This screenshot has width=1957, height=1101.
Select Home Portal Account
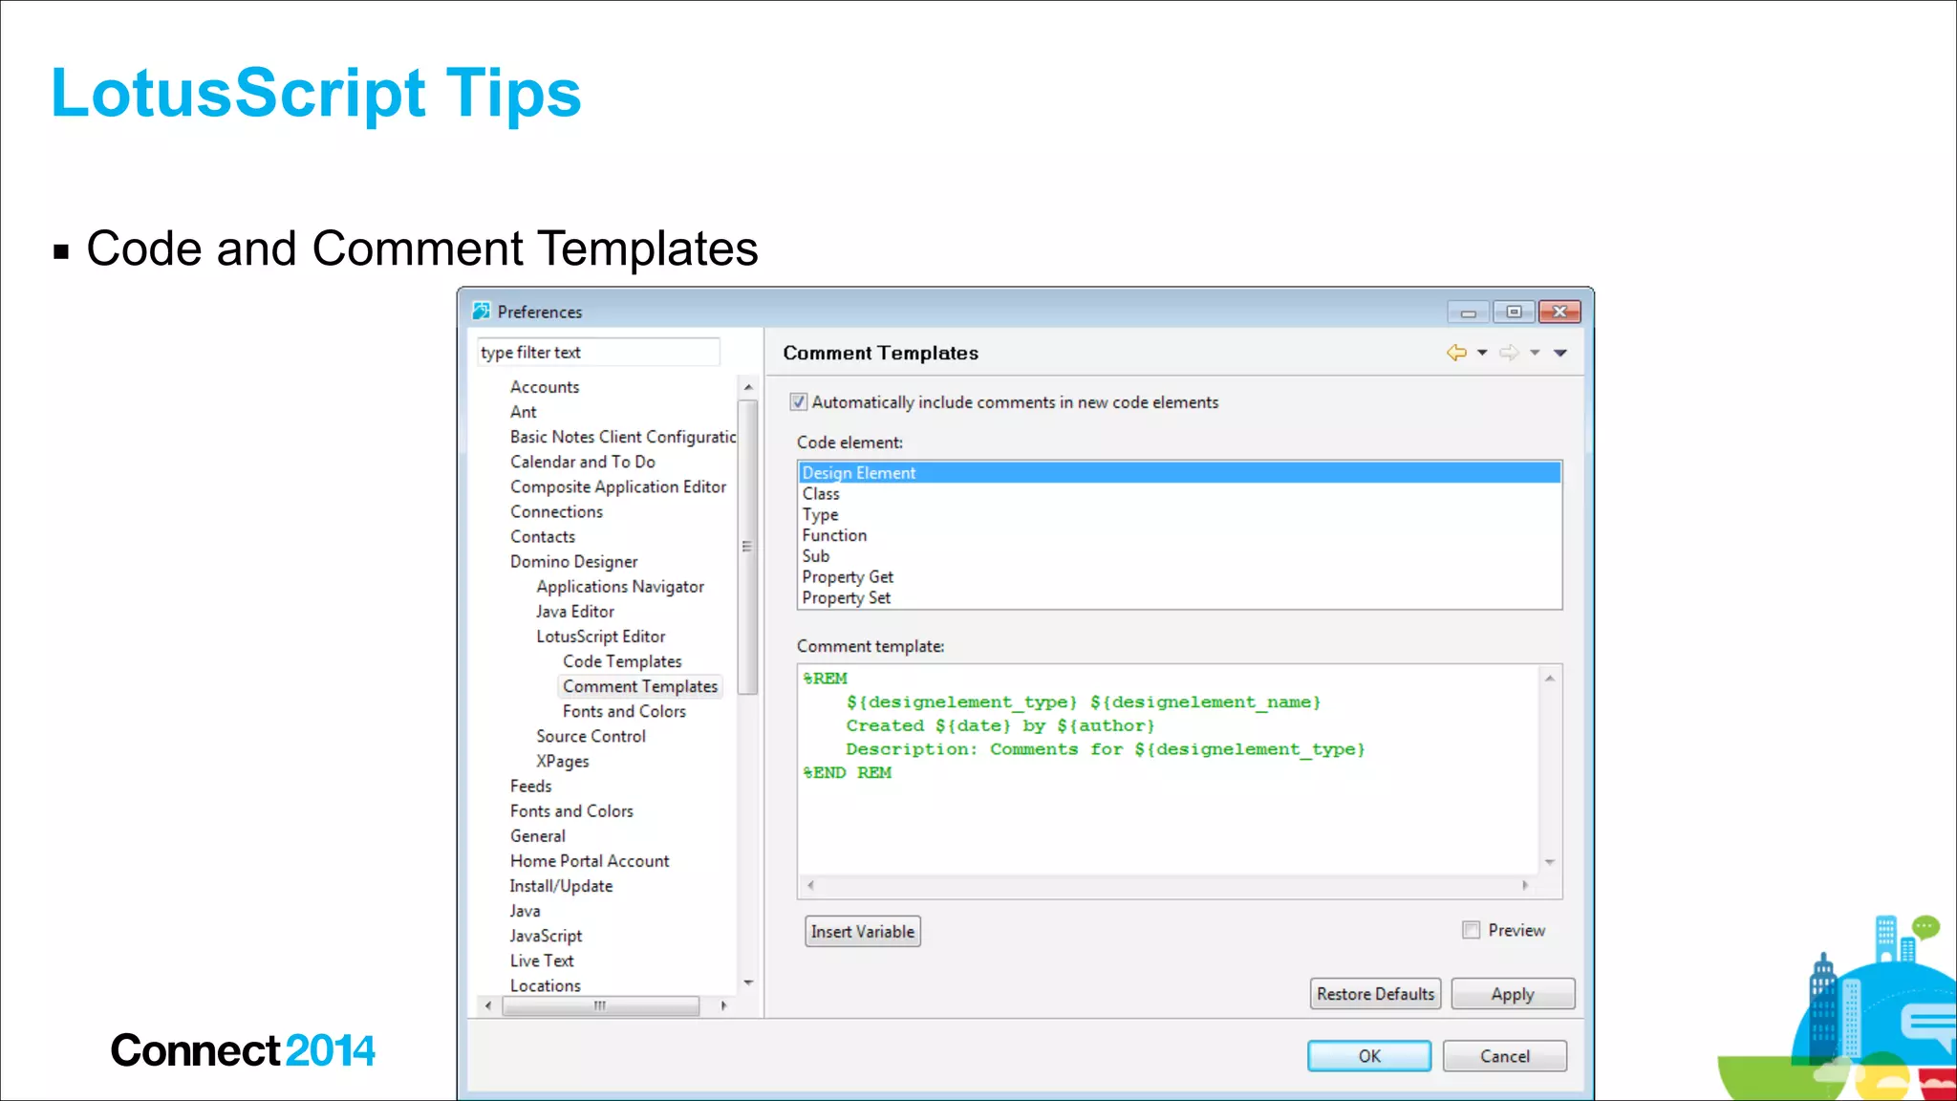click(x=590, y=861)
